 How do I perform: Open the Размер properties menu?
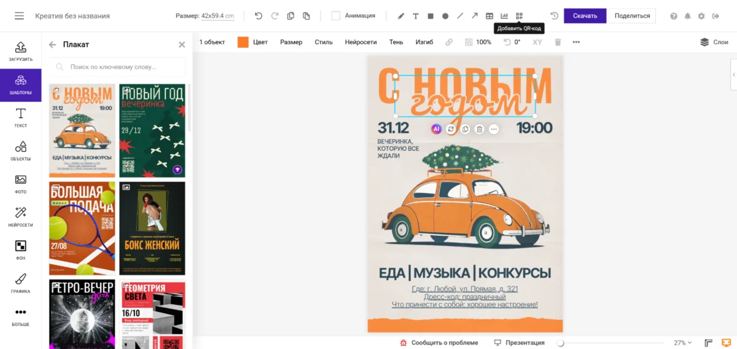tap(291, 42)
